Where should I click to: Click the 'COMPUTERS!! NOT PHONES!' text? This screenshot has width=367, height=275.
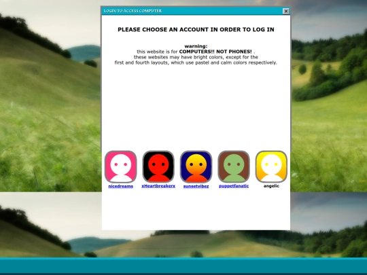[x=215, y=52]
